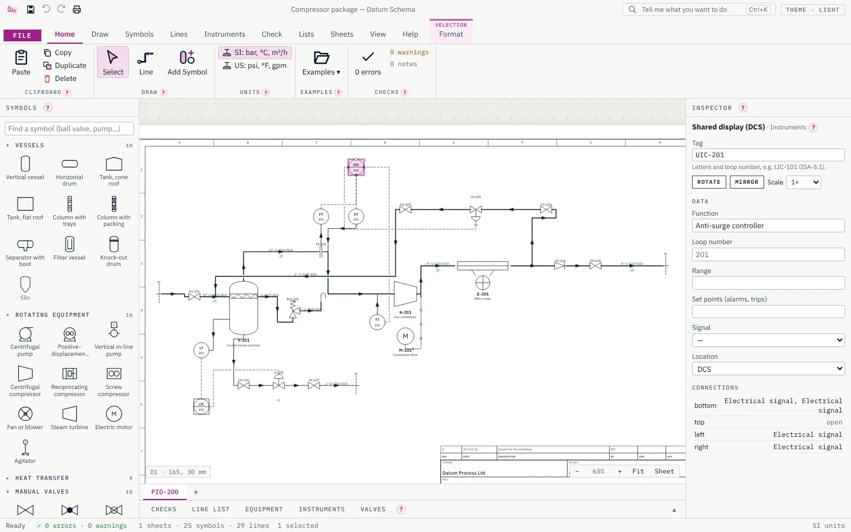Switch units to SI: bar, °C, m³/h

[255, 53]
